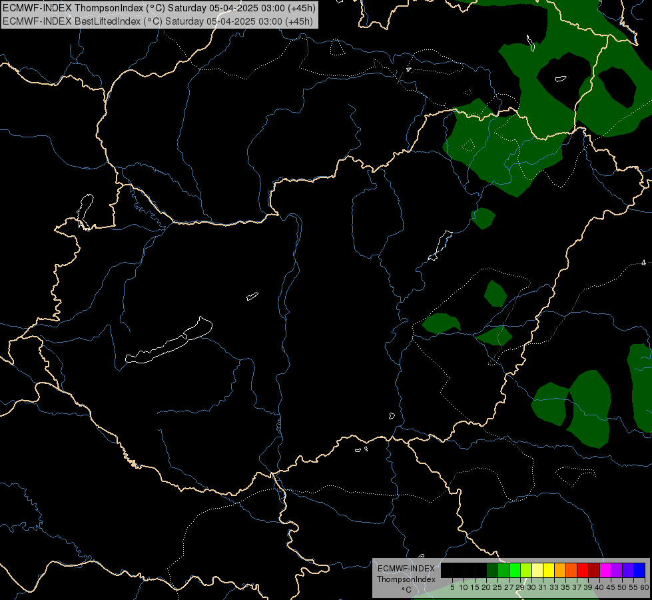Click the ThompsonIndex header line
The height and width of the screenshot is (600, 652).
point(159,8)
